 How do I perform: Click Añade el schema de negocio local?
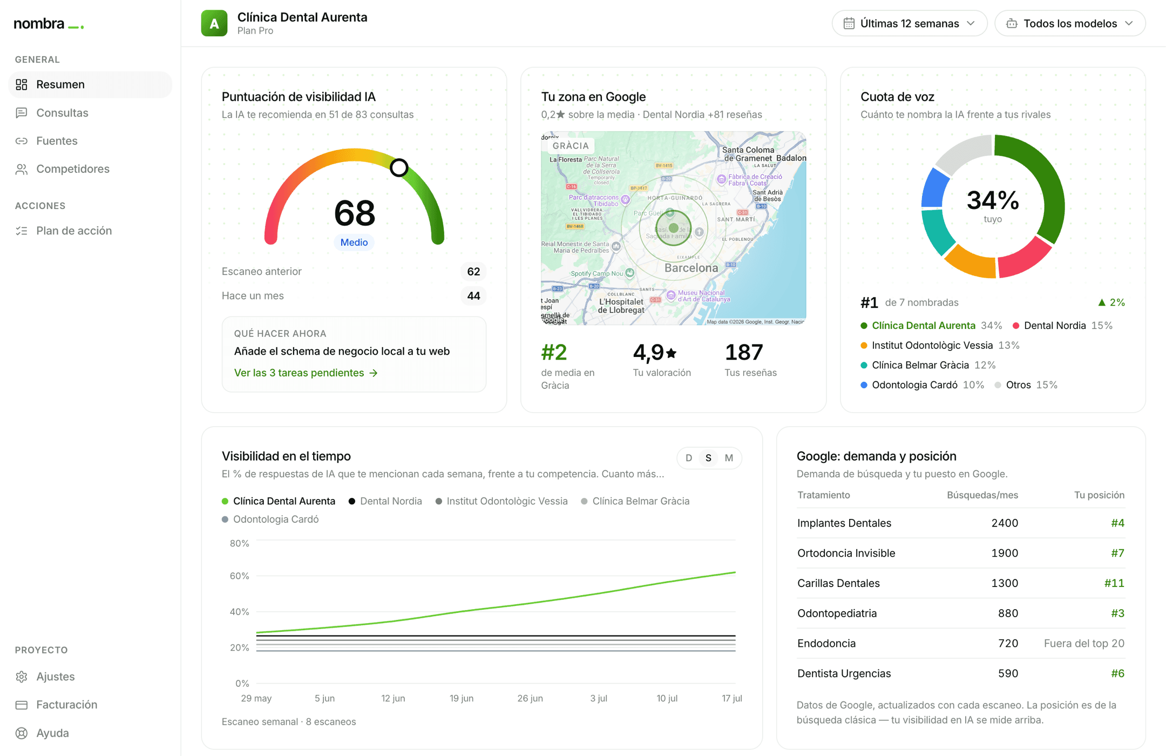click(342, 352)
